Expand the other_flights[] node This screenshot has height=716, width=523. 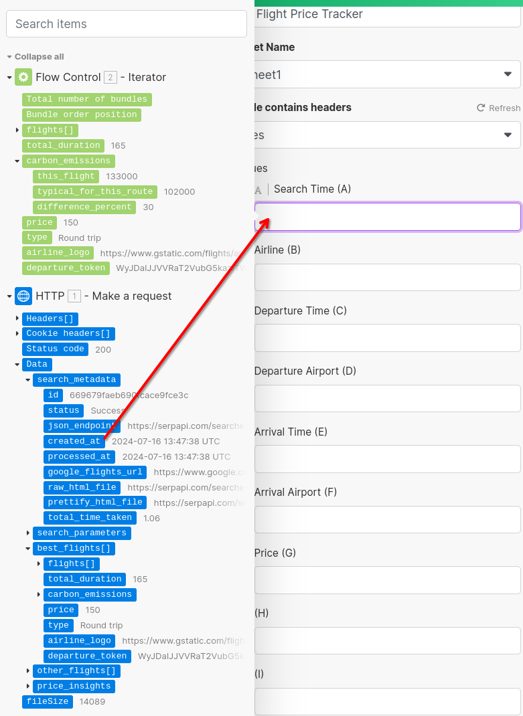[x=27, y=670]
